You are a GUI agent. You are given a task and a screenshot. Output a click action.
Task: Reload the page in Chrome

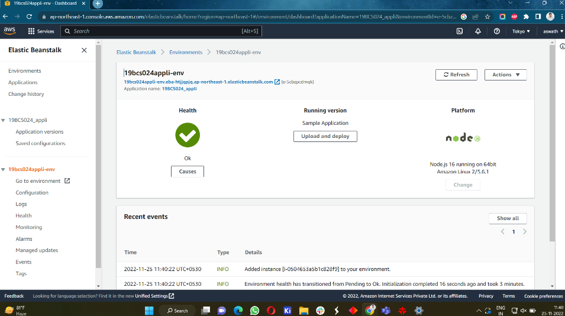tap(29, 17)
